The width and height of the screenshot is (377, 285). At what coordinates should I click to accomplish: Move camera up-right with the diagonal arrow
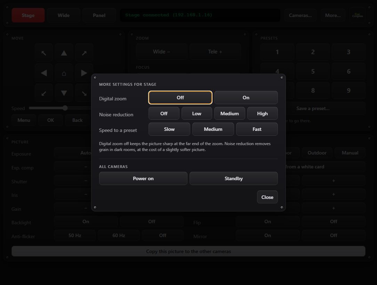pos(84,53)
